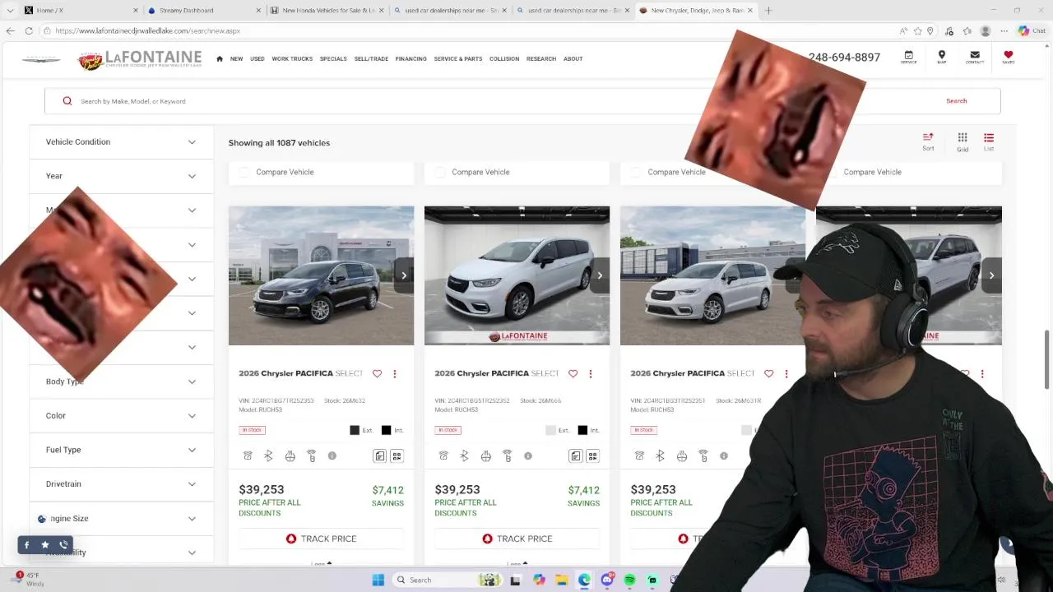Expand the Drivetrain filter
Image resolution: width=1053 pixels, height=592 pixels.
pyautogui.click(x=121, y=483)
